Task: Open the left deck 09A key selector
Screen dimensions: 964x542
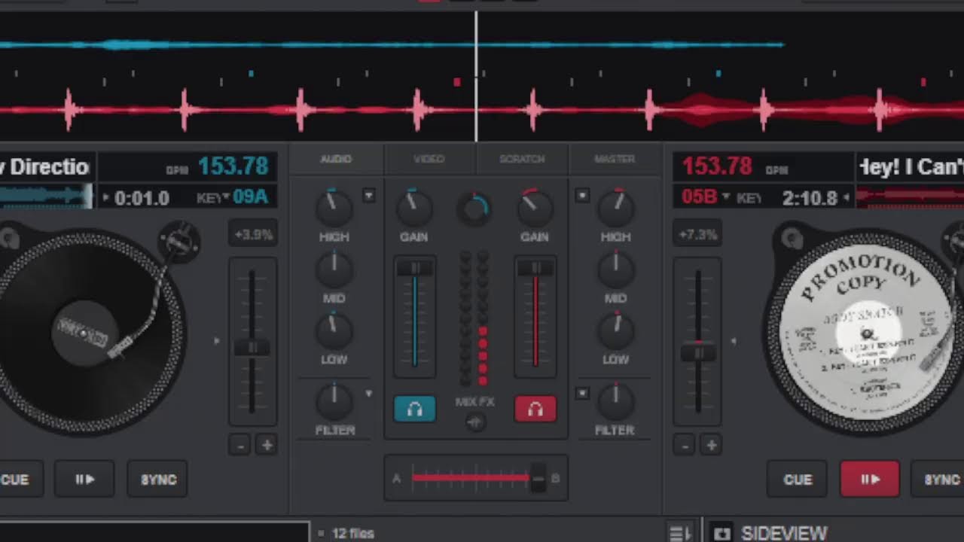Action: (250, 197)
